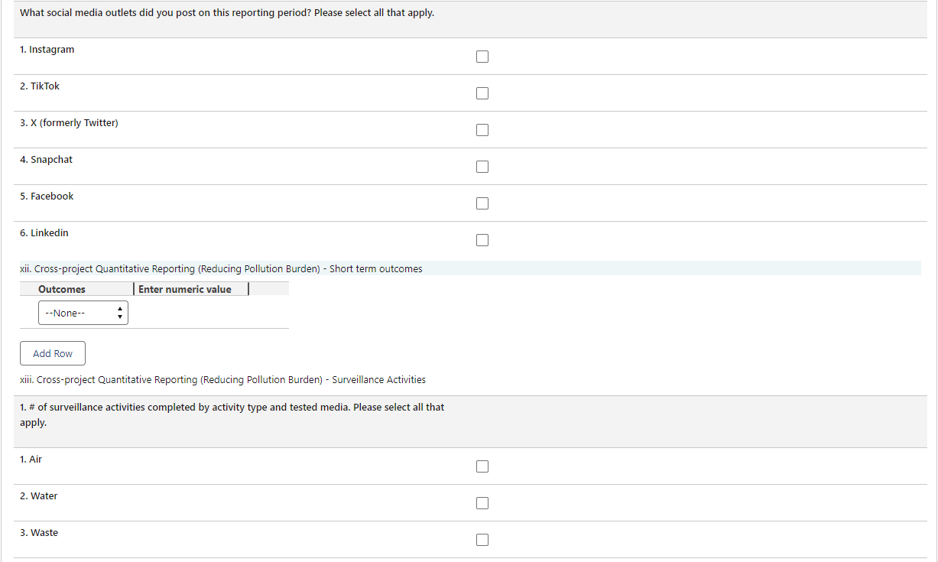Open the Outcomes --None-- dropdown

pos(83,313)
